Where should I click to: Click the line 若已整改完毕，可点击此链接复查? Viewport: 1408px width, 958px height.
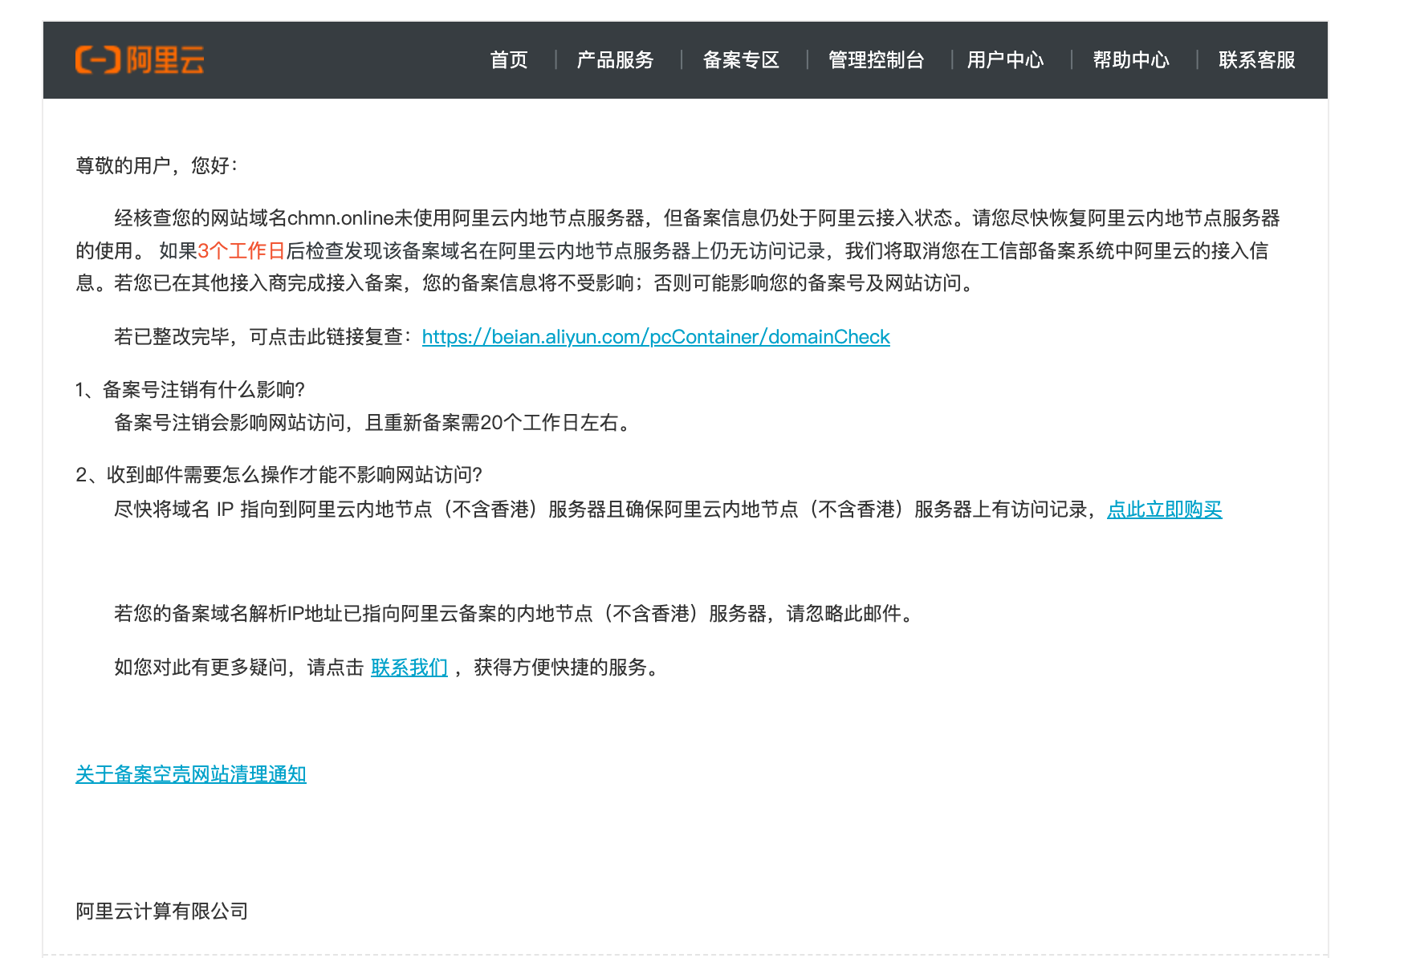pyautogui.click(x=263, y=337)
